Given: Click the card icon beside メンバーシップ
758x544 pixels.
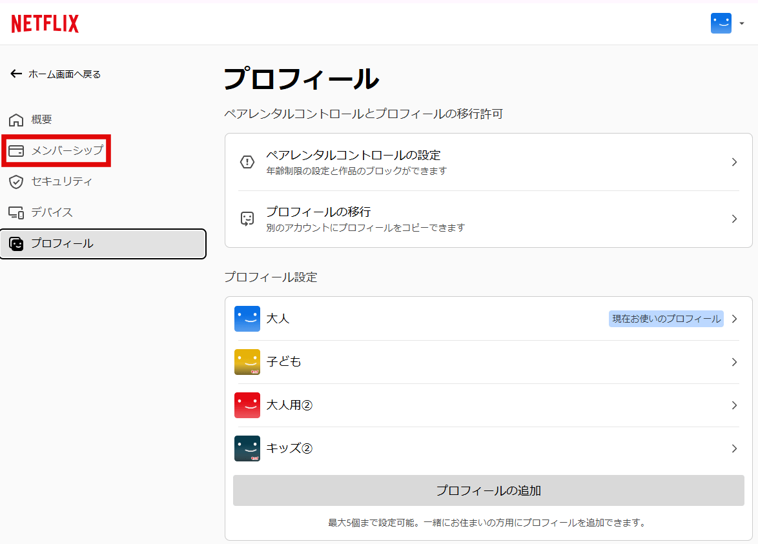Looking at the screenshot, I should [x=16, y=151].
